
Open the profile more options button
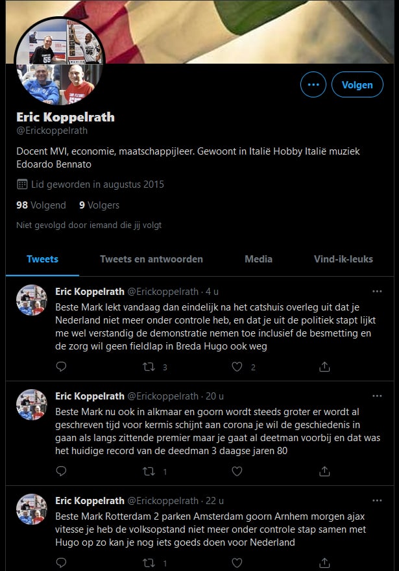pyautogui.click(x=313, y=84)
